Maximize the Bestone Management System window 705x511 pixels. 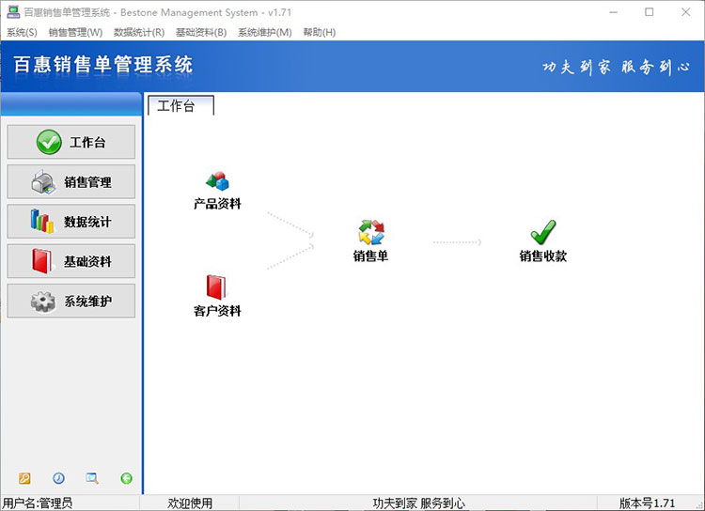[650, 12]
